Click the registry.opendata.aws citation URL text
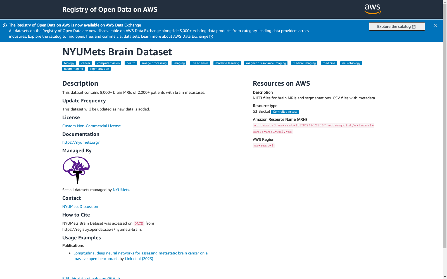Screen dimensions: 447x279 pos(102,229)
